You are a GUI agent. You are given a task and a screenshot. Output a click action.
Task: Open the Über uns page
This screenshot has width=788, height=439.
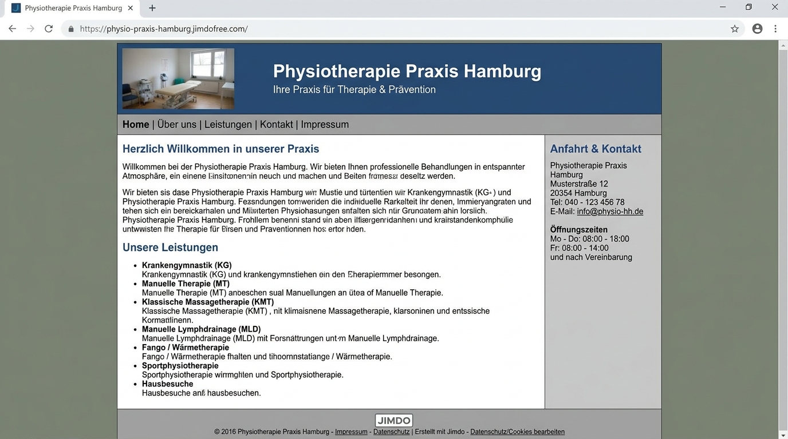click(175, 124)
